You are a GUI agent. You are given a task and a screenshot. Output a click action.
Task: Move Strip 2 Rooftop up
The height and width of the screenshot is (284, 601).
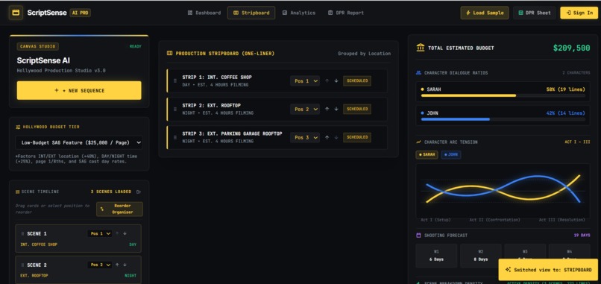tap(327, 110)
